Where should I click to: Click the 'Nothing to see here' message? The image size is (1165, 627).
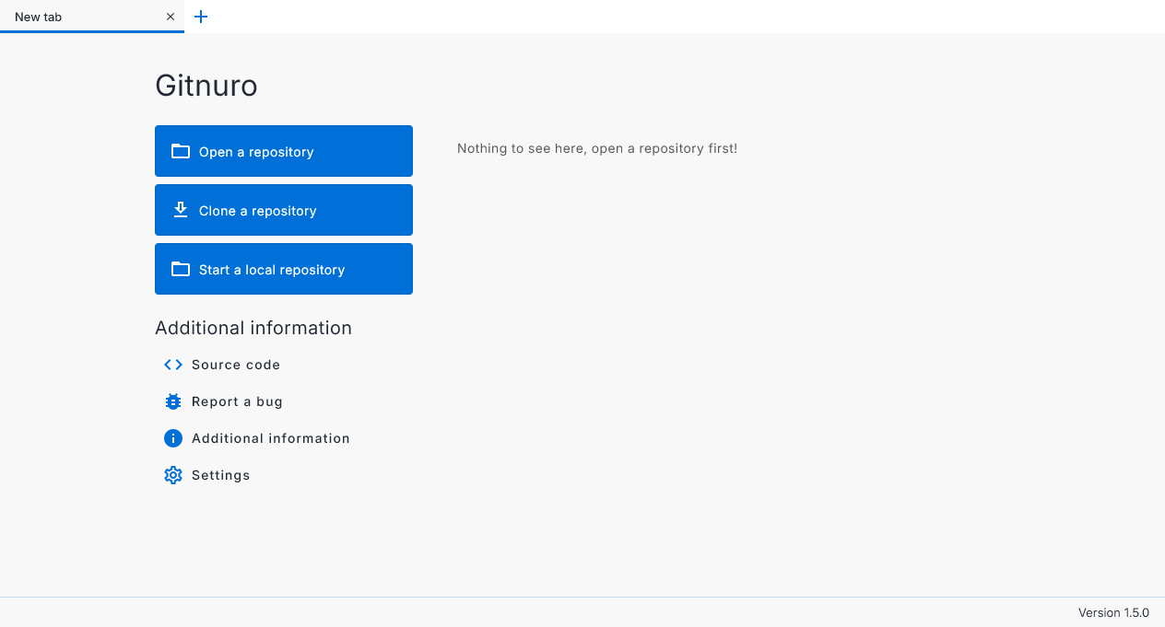coord(597,148)
